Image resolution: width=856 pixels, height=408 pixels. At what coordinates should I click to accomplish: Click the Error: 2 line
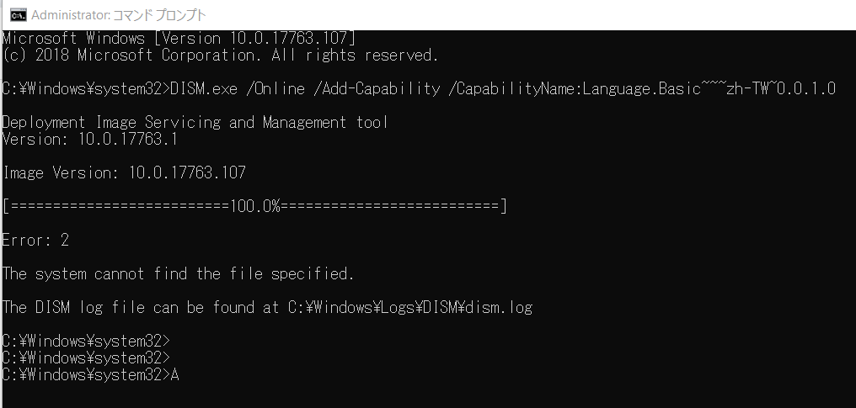(35, 241)
